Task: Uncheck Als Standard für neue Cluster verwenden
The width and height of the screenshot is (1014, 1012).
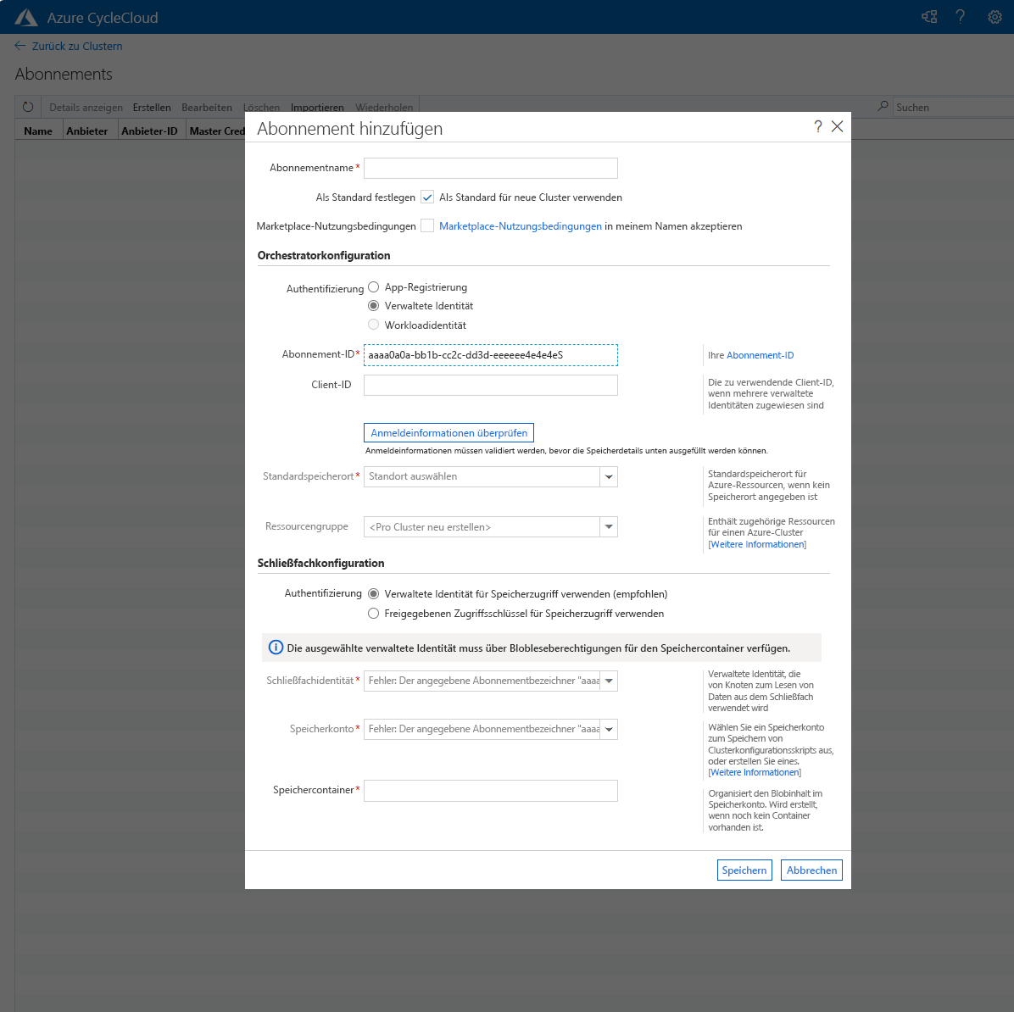Action: point(427,197)
